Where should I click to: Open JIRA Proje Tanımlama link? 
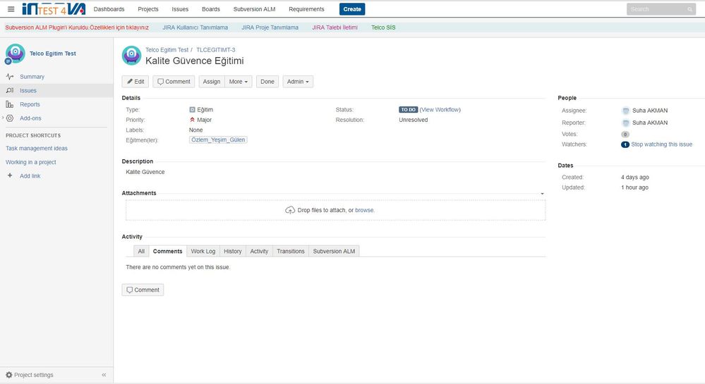click(x=270, y=27)
